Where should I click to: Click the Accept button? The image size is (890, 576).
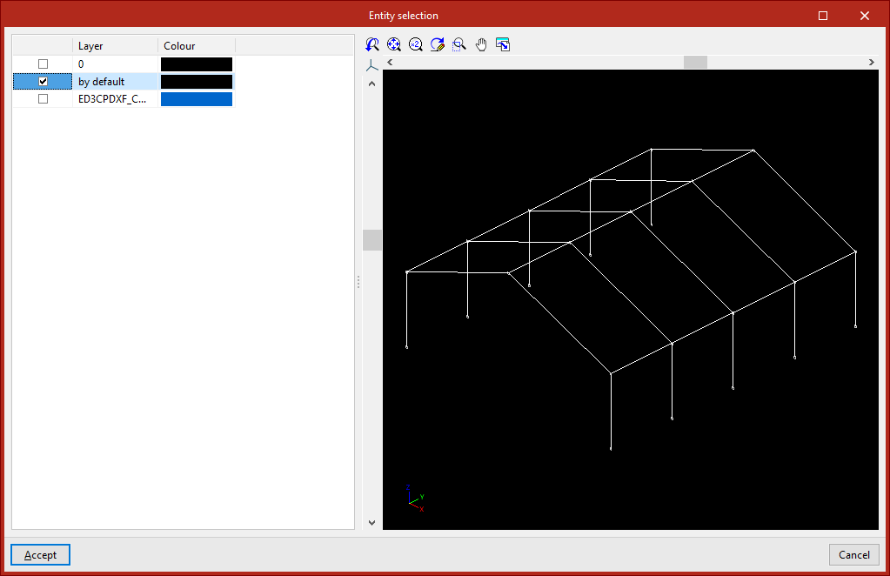coord(40,555)
